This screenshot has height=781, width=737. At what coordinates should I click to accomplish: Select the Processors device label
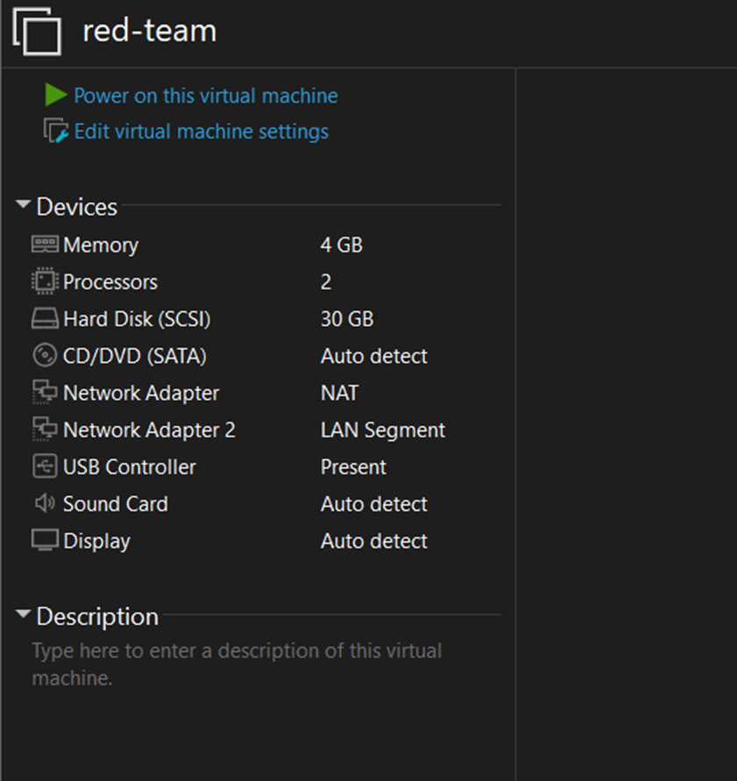pyautogui.click(x=110, y=282)
